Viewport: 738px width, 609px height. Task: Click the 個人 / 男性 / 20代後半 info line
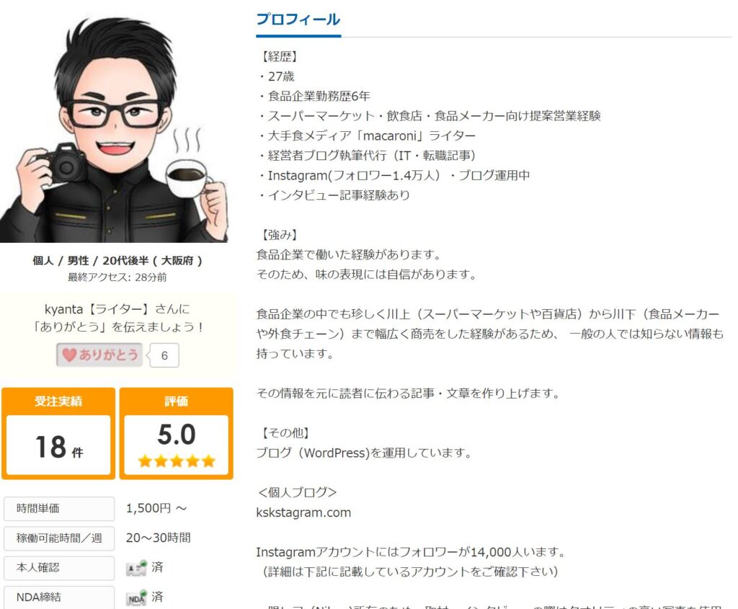coord(117,261)
